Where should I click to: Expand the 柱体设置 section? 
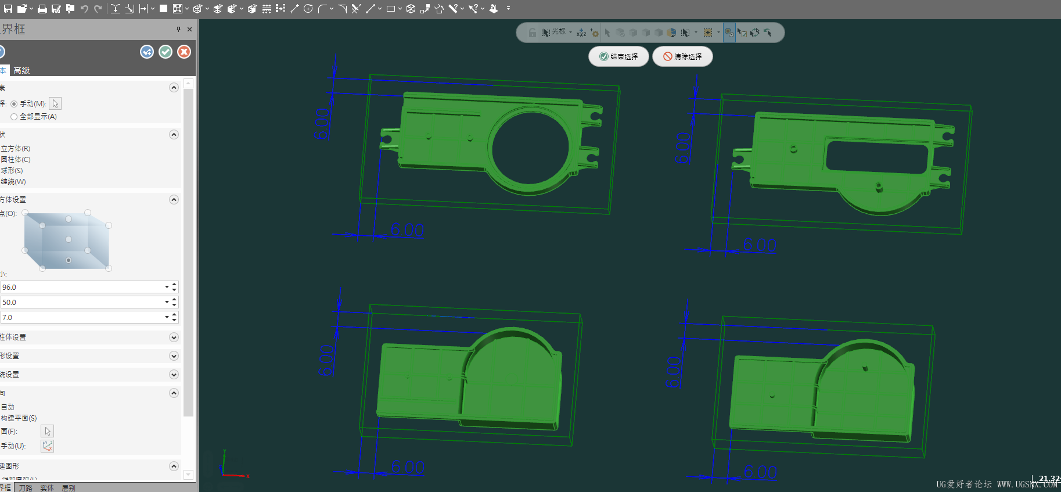tap(173, 337)
